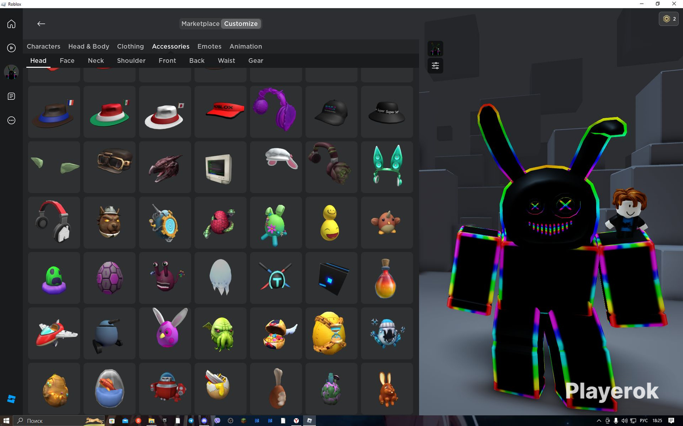Viewport: 683px width, 426px height.
Task: Switch to Marketplace mode
Action: [x=200, y=24]
